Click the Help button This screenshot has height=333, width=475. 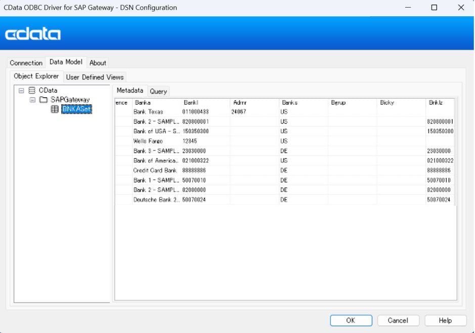445,320
